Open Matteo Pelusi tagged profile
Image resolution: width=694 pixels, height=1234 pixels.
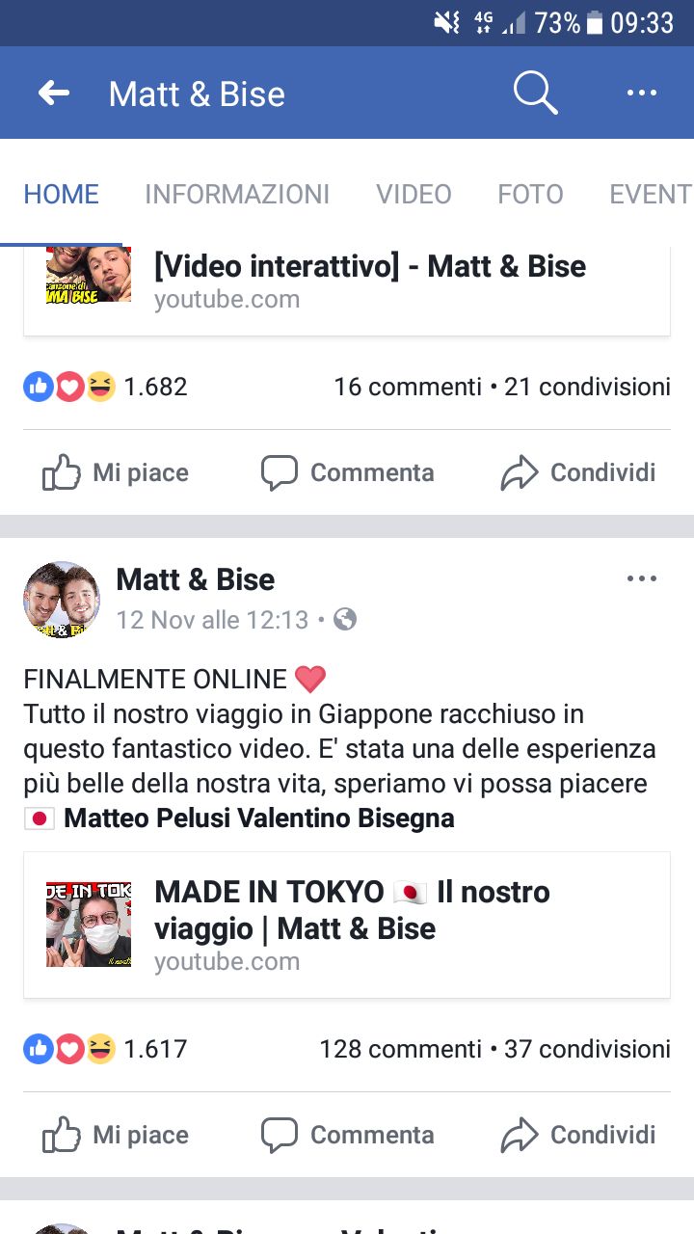coord(147,818)
